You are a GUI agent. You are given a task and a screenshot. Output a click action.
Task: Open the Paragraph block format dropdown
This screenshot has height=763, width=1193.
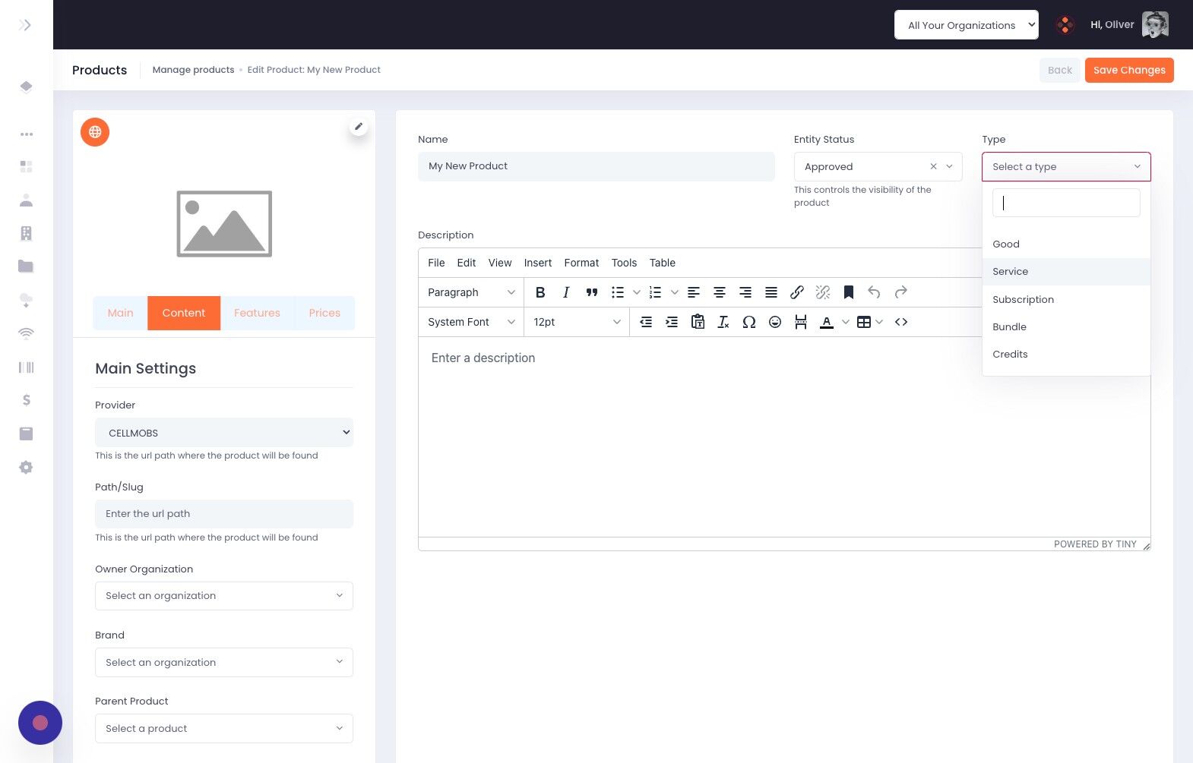coord(471,292)
